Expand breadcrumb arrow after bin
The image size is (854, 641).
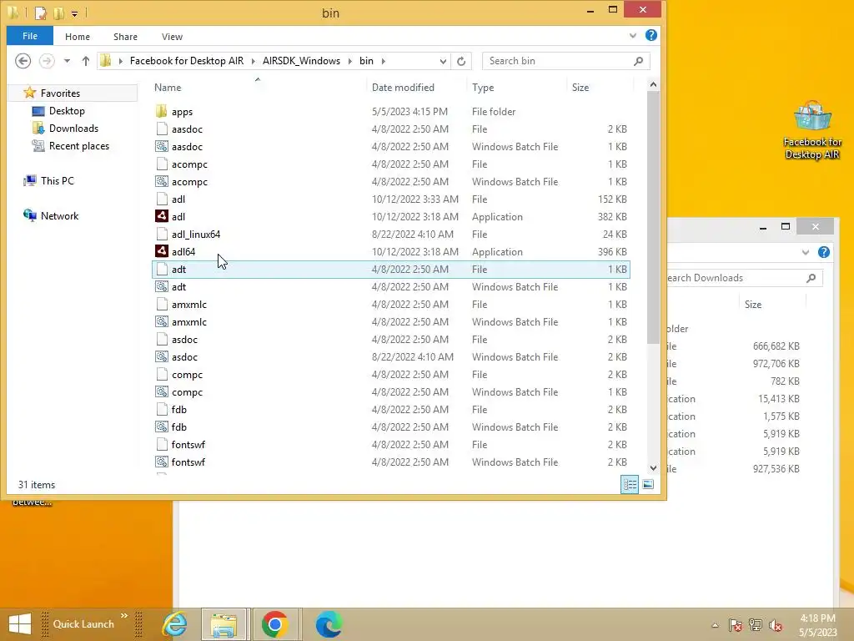tap(384, 60)
